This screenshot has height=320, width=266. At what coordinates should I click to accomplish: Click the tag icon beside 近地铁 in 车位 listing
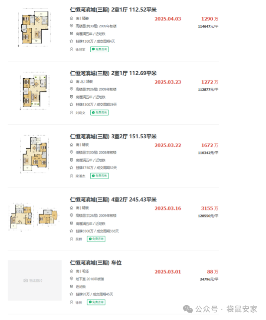[x=72, y=287]
